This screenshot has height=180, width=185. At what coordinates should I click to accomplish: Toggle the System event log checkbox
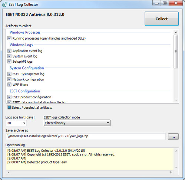9,56
